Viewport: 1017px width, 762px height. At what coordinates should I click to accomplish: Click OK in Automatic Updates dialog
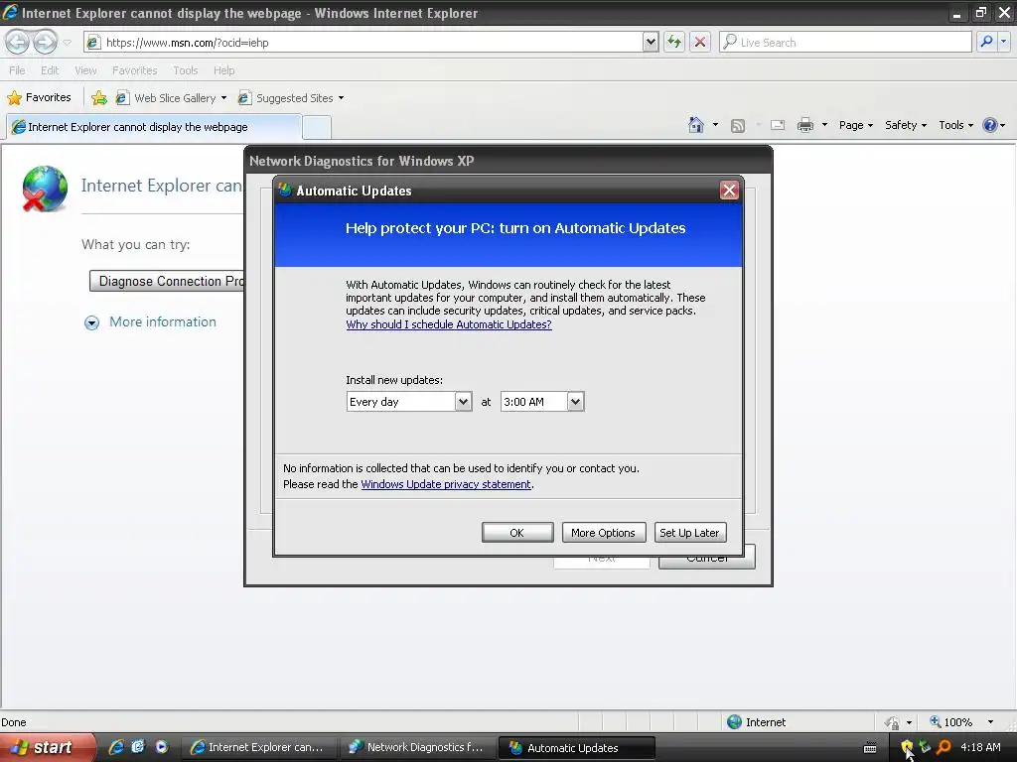coord(516,533)
